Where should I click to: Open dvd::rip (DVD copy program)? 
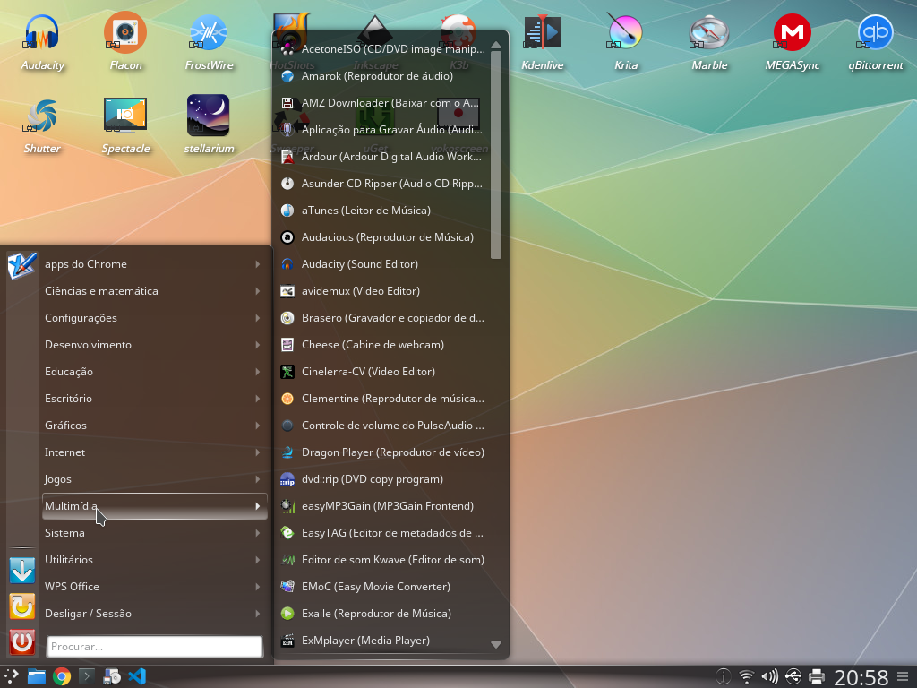click(x=383, y=480)
